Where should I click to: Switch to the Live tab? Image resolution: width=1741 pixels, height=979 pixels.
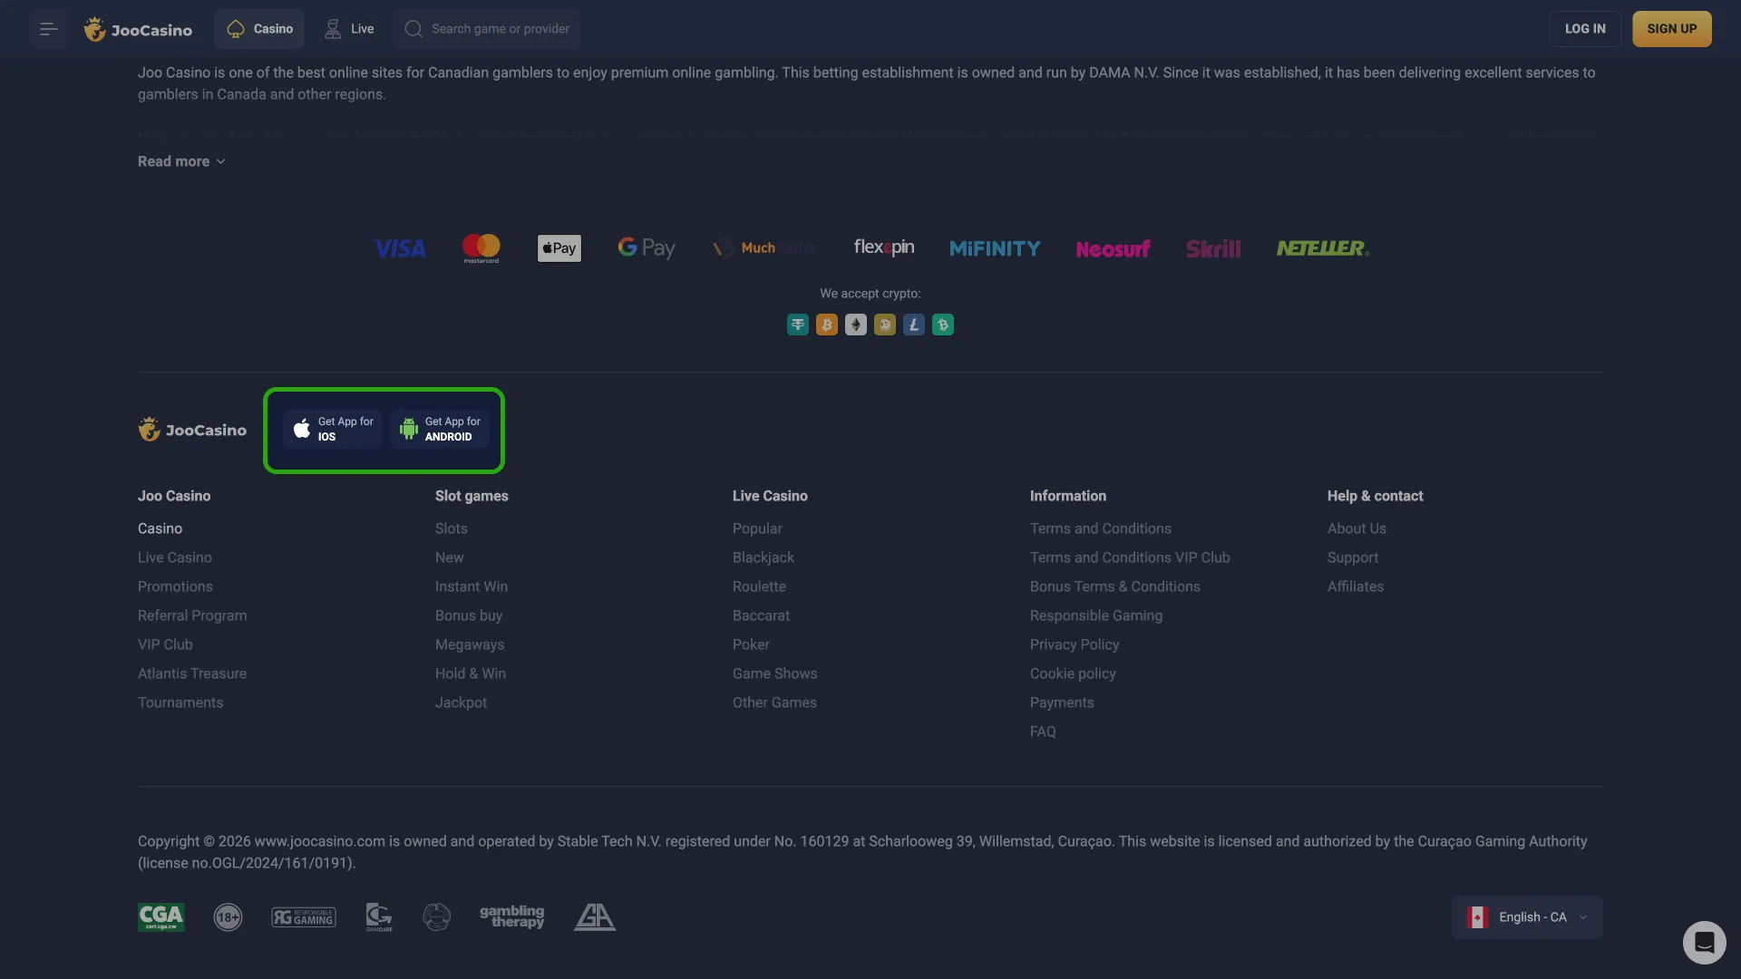pyautogui.click(x=348, y=28)
